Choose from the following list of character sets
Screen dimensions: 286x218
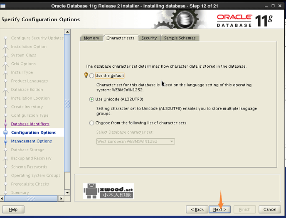[x=91, y=123]
